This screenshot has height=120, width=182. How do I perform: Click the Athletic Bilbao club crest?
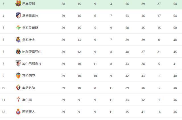18,64
